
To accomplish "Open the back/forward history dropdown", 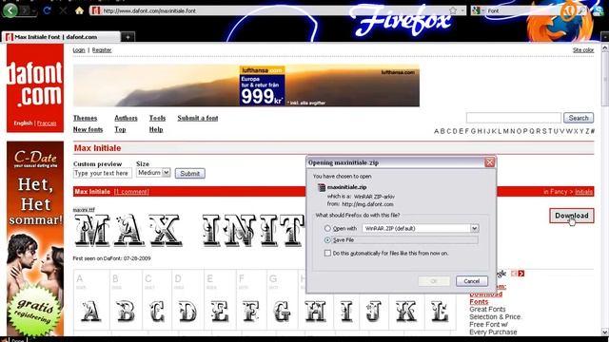I will (34, 10).
